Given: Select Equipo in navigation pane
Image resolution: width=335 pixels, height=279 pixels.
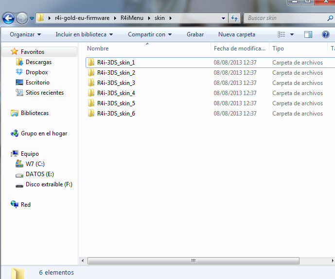Looking at the screenshot, I should 30,154.
